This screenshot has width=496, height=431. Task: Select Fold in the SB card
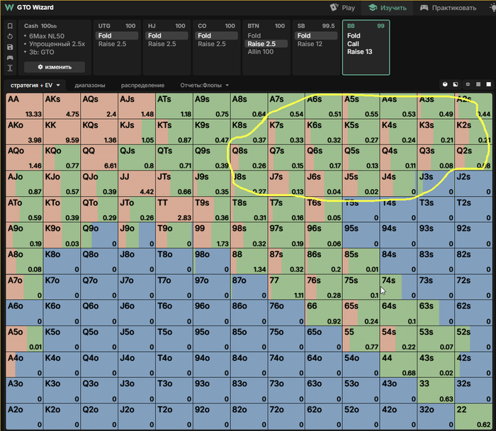(x=316, y=35)
